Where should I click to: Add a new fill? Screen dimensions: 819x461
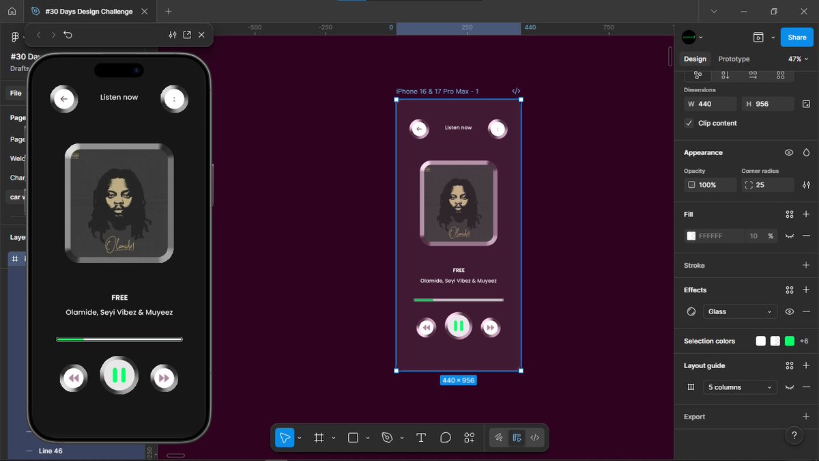pyautogui.click(x=806, y=214)
